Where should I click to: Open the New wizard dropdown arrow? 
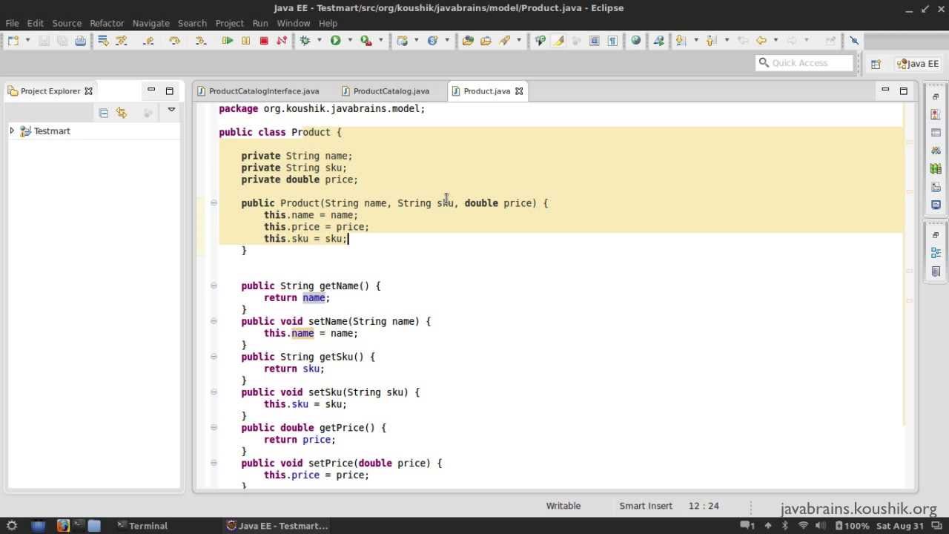click(27, 41)
